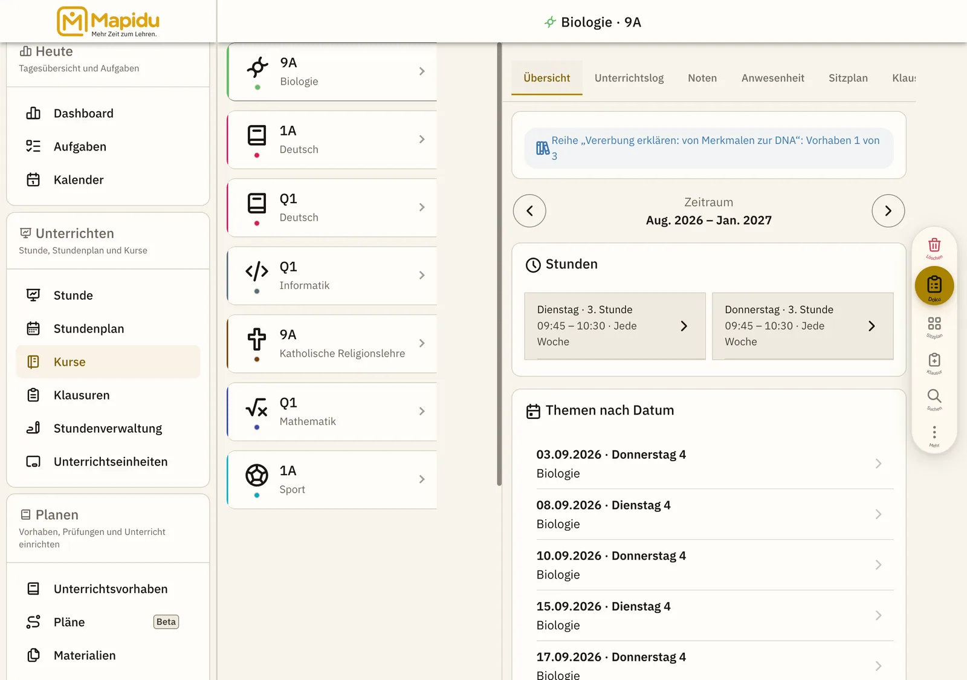Open the Suchen magnifier icon

pyautogui.click(x=934, y=400)
